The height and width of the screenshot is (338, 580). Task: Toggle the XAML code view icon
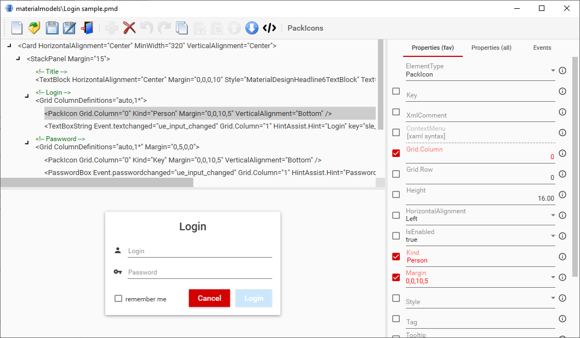[269, 28]
